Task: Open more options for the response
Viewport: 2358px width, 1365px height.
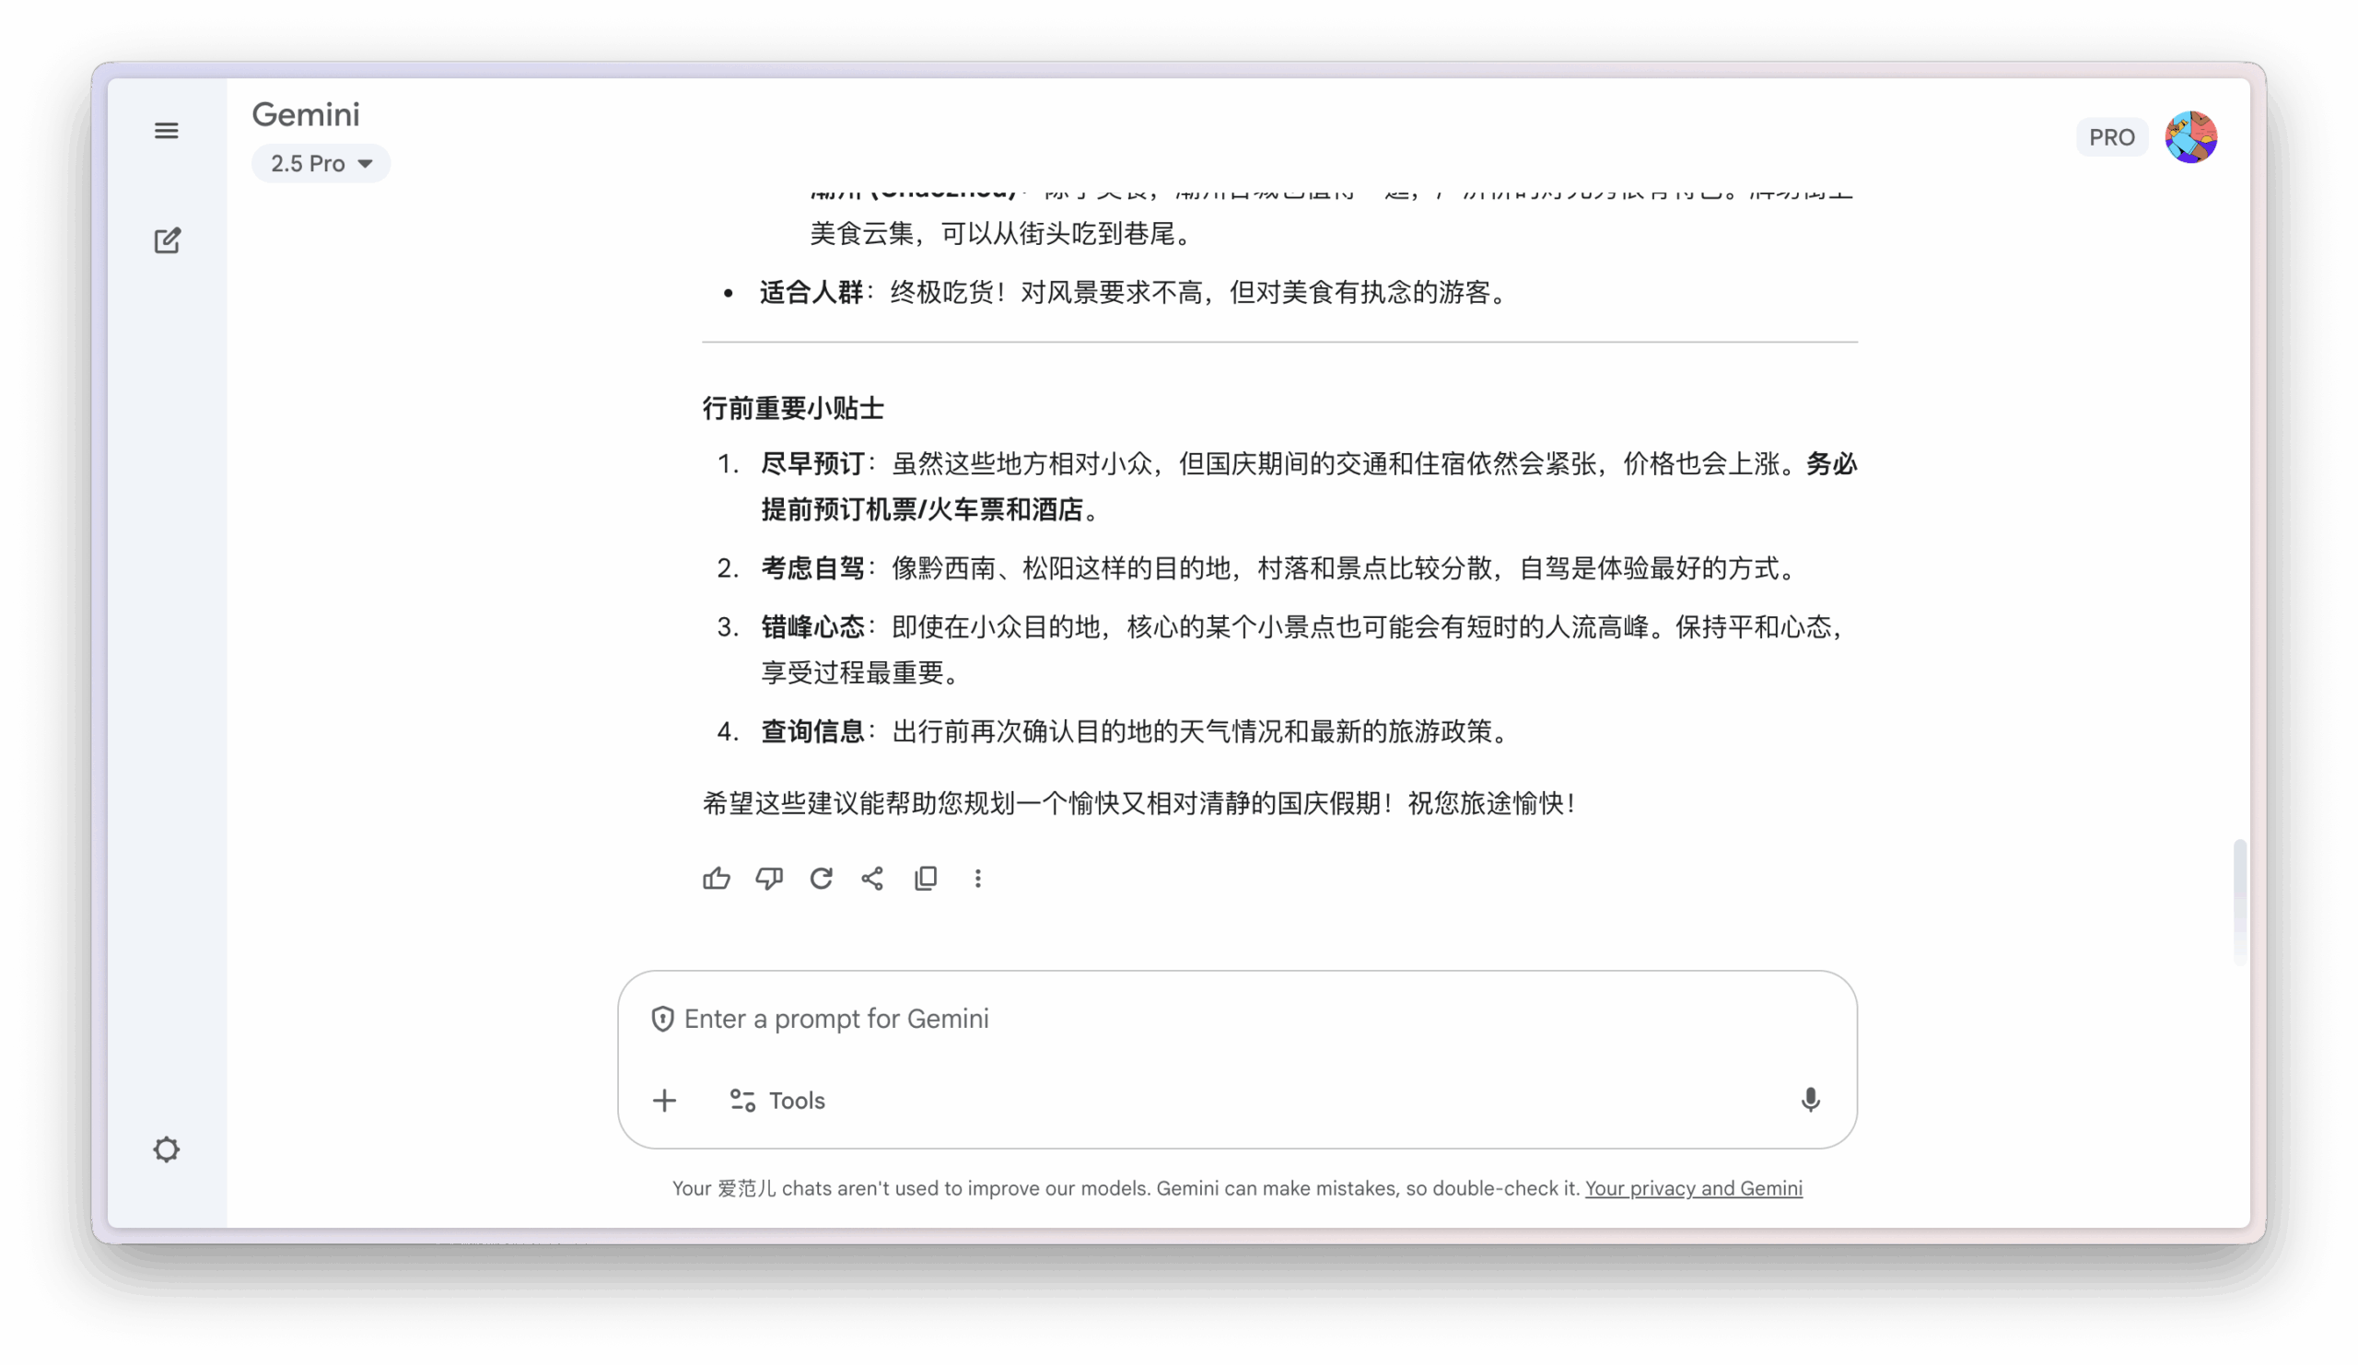Action: (978, 879)
